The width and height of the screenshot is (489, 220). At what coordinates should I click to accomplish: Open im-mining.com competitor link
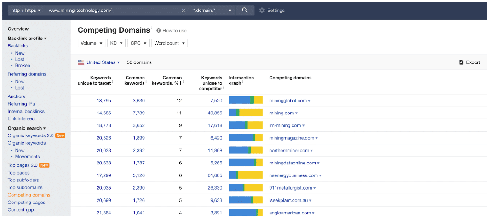(x=285, y=125)
